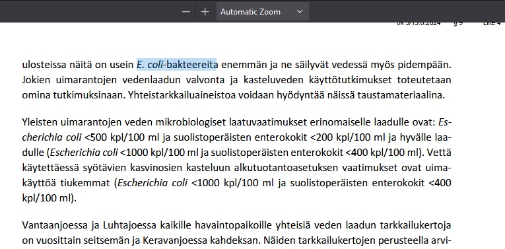Click the paragraph start 'Yleisten uimarantojen'
505x249 pixels.
pos(72,122)
